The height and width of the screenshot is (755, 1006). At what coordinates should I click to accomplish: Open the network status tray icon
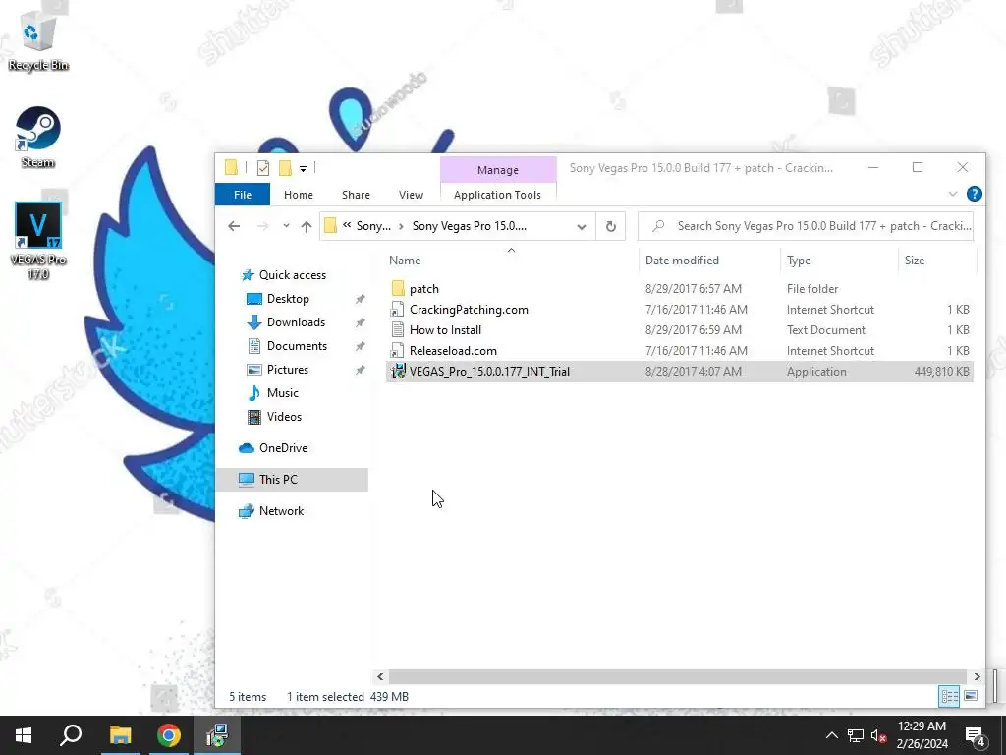[856, 735]
